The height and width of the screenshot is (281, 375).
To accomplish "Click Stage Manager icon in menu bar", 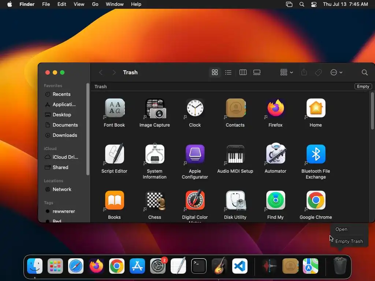I will tap(289, 4).
